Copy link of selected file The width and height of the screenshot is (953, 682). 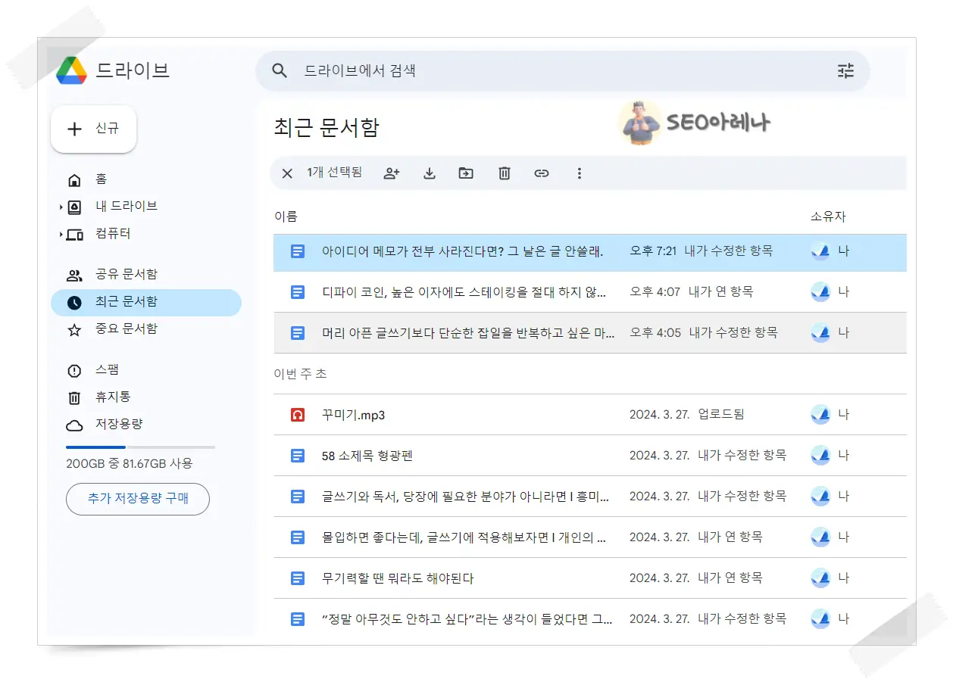[x=542, y=173]
